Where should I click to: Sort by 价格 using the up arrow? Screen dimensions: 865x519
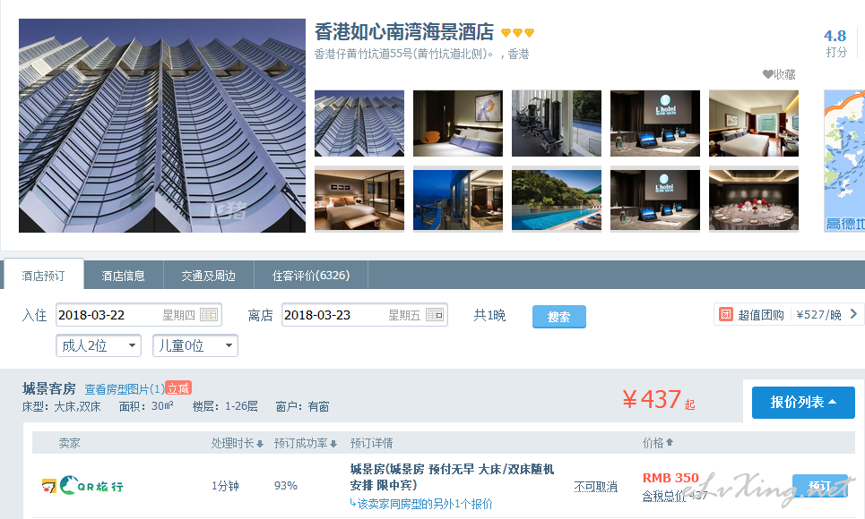tap(670, 442)
